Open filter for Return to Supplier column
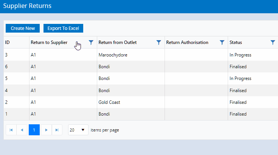 (91, 42)
